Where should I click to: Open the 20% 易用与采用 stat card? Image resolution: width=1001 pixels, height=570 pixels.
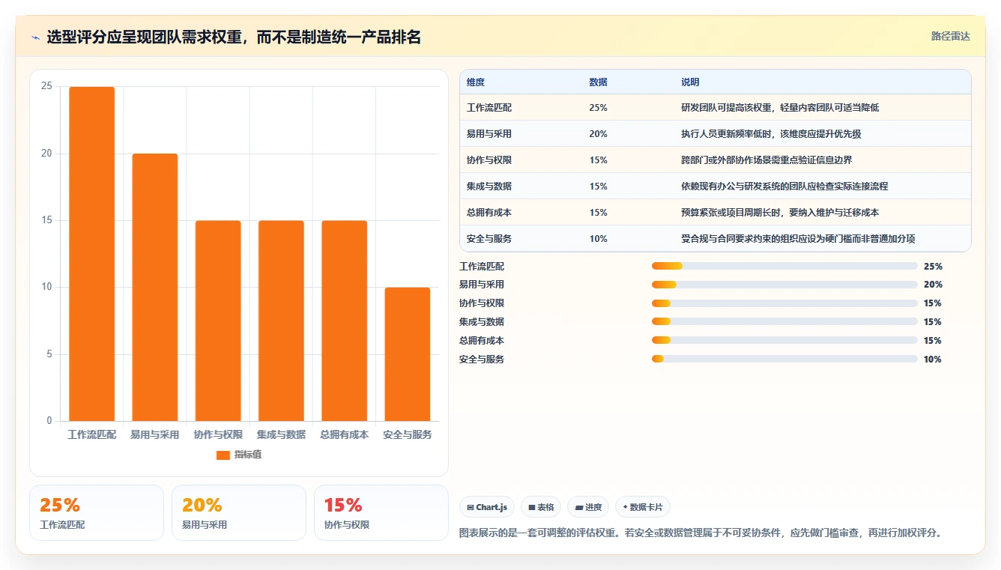tap(239, 512)
